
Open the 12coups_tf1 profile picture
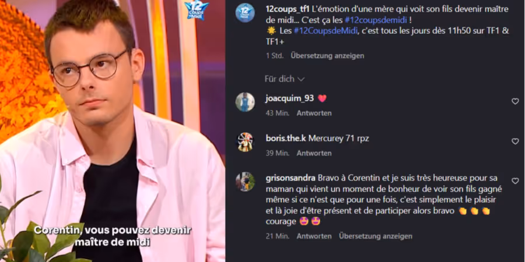coord(245,13)
